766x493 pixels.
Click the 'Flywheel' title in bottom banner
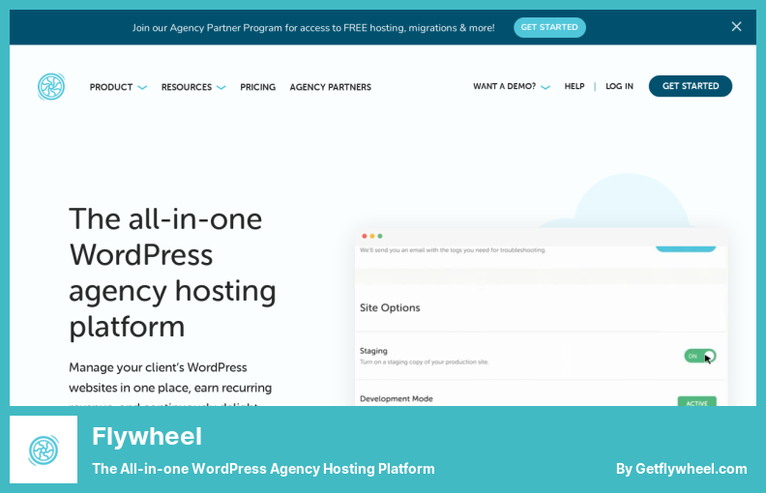[x=147, y=436]
